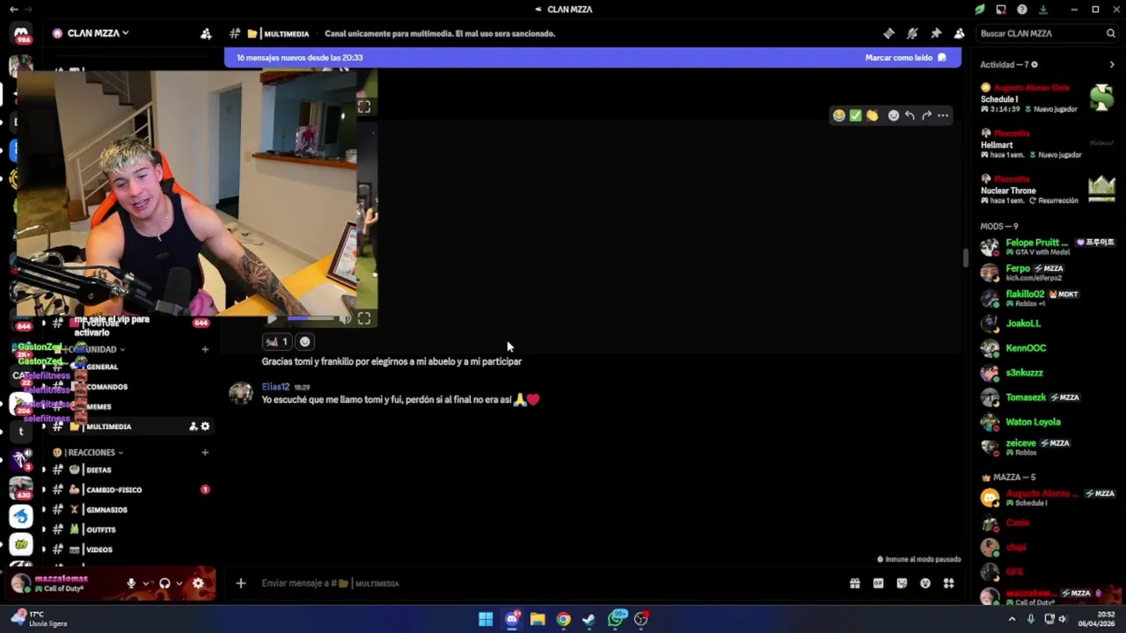Viewport: 1126px width, 633px height.
Task: Expand video to fullscreen at top corner
Action: (364, 106)
